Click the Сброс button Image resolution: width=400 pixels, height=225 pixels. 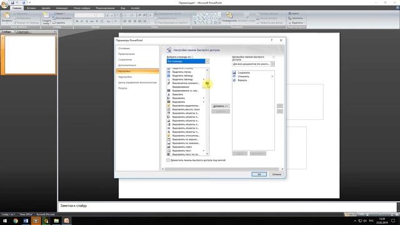click(x=240, y=154)
